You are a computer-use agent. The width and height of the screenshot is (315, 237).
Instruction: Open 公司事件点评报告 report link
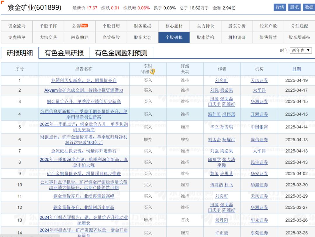coord(84,185)
